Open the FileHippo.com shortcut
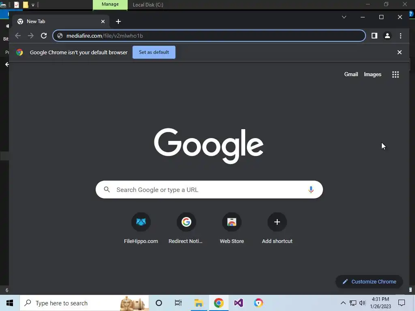Viewport: 415px width, 311px height. pyautogui.click(x=141, y=228)
